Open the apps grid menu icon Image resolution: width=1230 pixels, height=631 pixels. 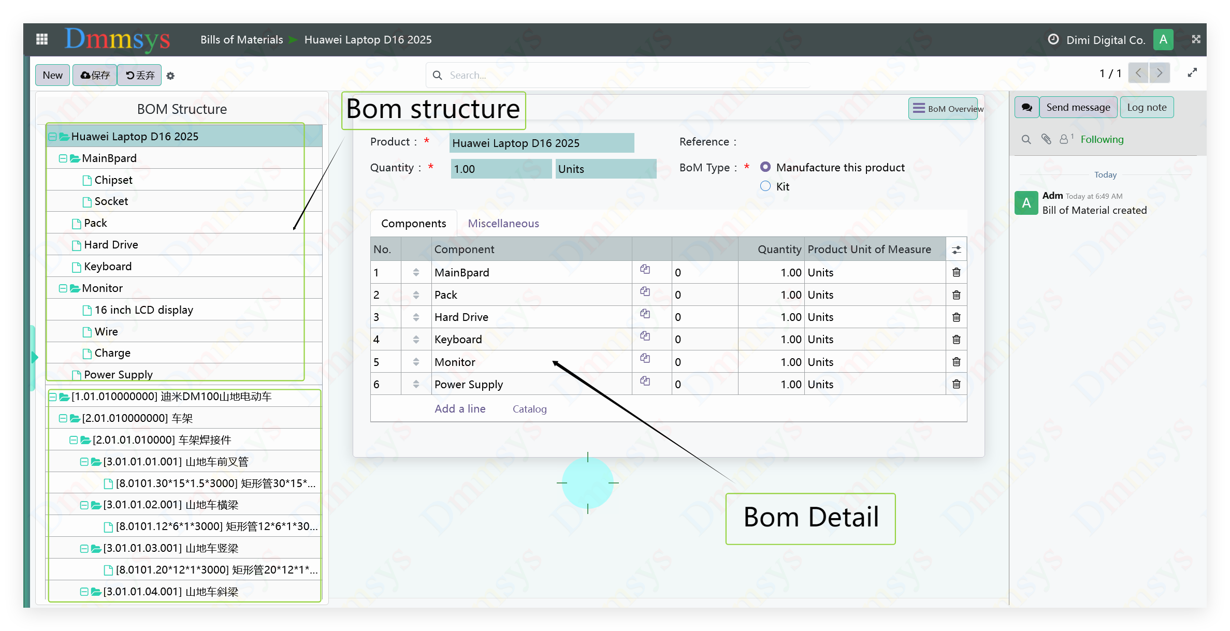[x=42, y=39]
